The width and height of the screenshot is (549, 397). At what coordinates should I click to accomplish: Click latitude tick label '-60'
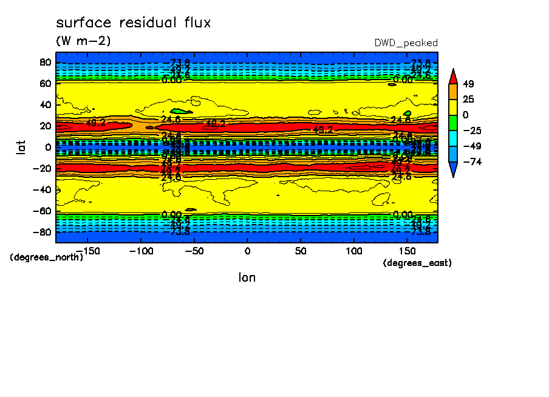coord(42,211)
